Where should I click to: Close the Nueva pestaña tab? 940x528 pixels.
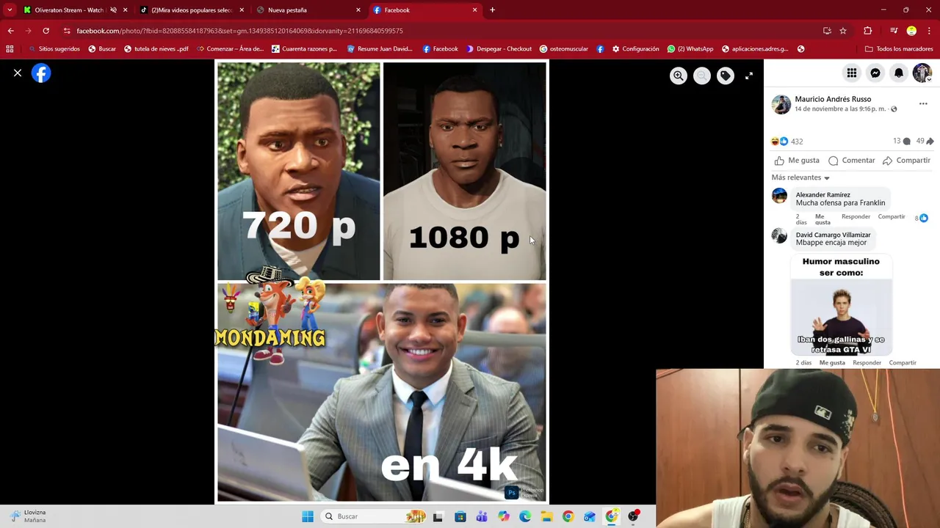(358, 10)
